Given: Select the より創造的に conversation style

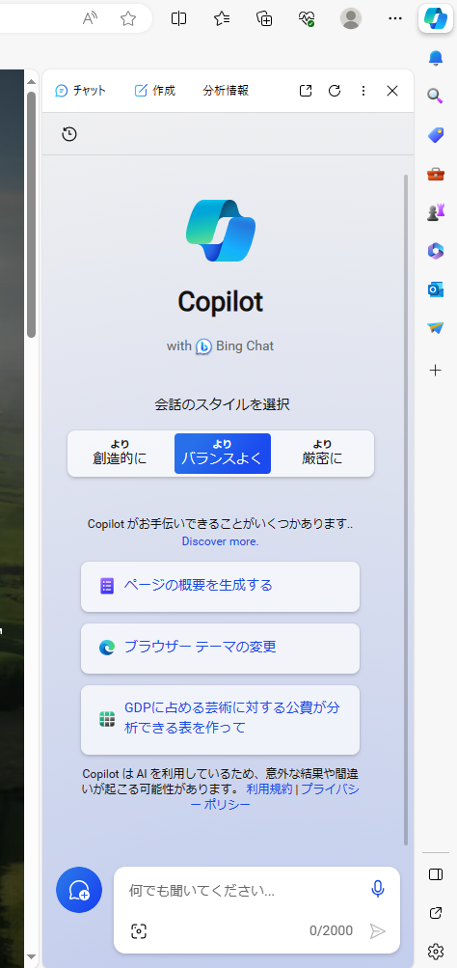Looking at the screenshot, I should click(x=121, y=454).
